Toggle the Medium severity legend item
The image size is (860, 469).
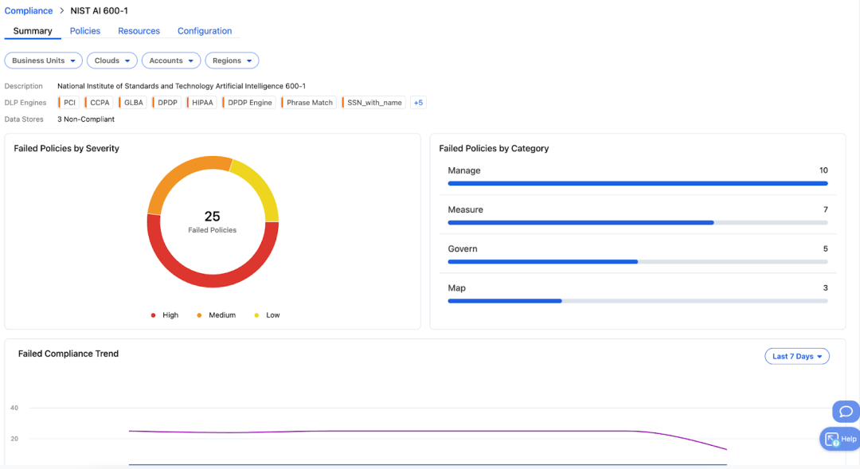pos(216,315)
